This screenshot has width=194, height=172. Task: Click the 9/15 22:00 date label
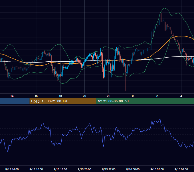(x=109, y=169)
